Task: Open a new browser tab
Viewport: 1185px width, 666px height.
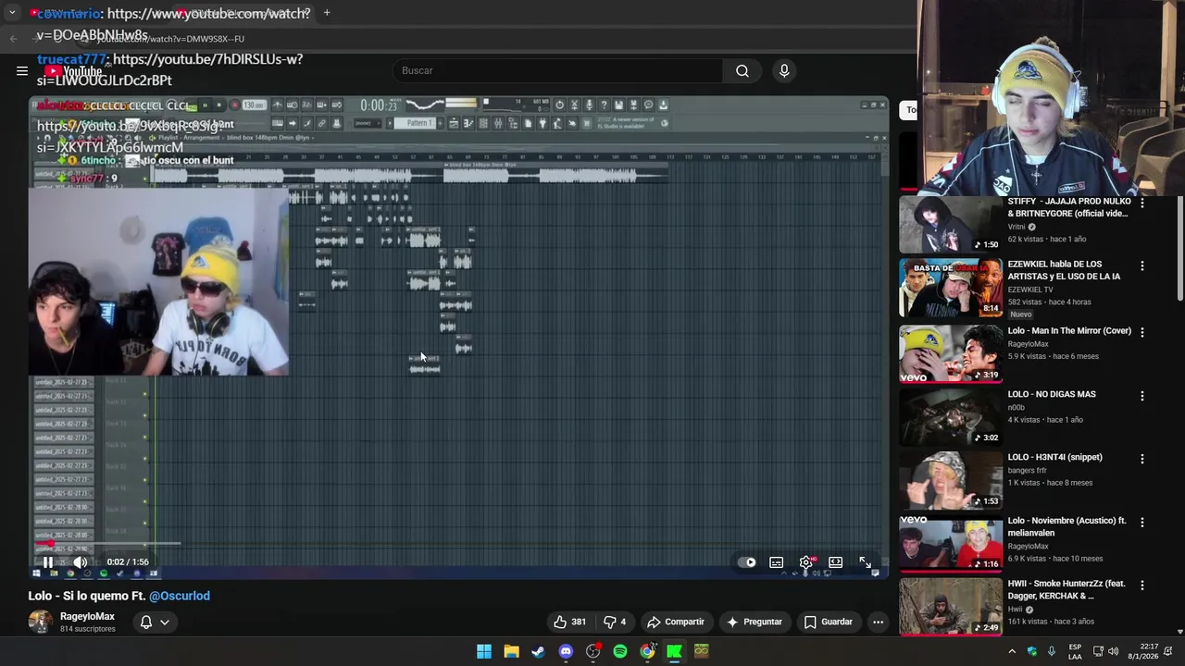Action: [x=327, y=13]
